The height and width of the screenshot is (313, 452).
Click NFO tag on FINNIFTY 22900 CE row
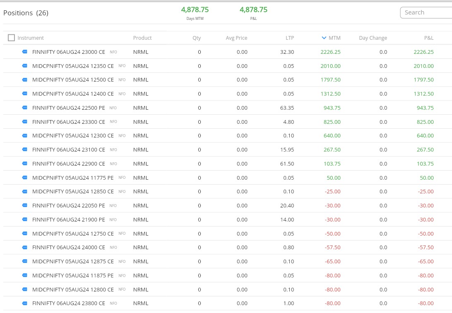point(113,164)
